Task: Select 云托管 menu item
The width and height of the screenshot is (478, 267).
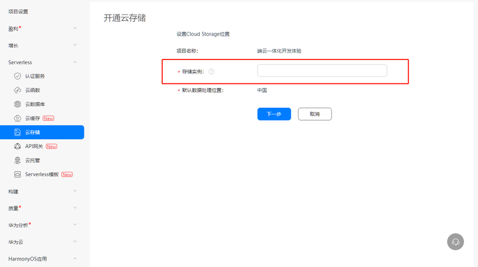Action: click(x=42, y=160)
